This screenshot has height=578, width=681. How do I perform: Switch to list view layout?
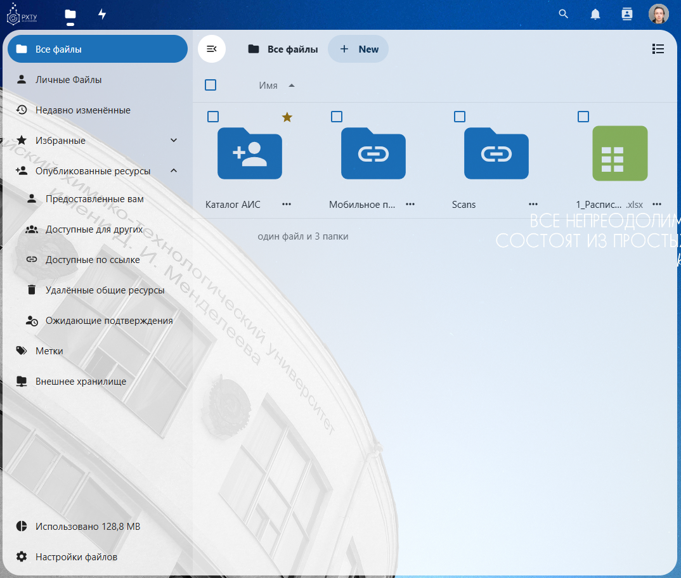(x=658, y=49)
